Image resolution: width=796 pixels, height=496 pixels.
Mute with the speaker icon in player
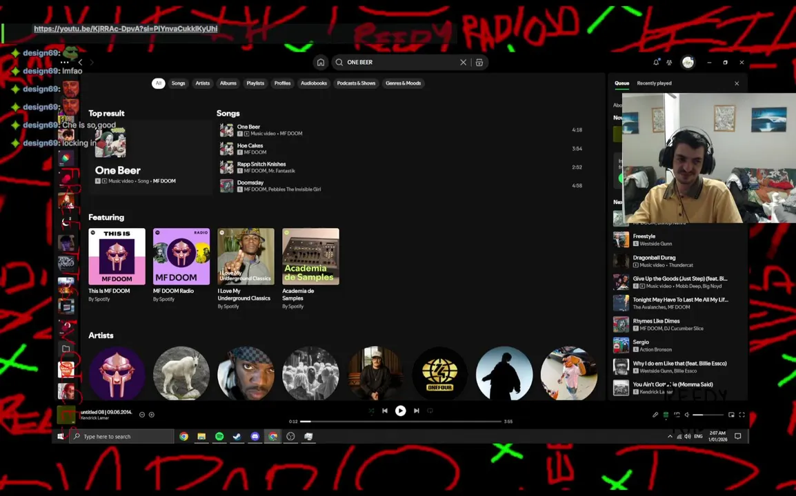[x=687, y=415]
